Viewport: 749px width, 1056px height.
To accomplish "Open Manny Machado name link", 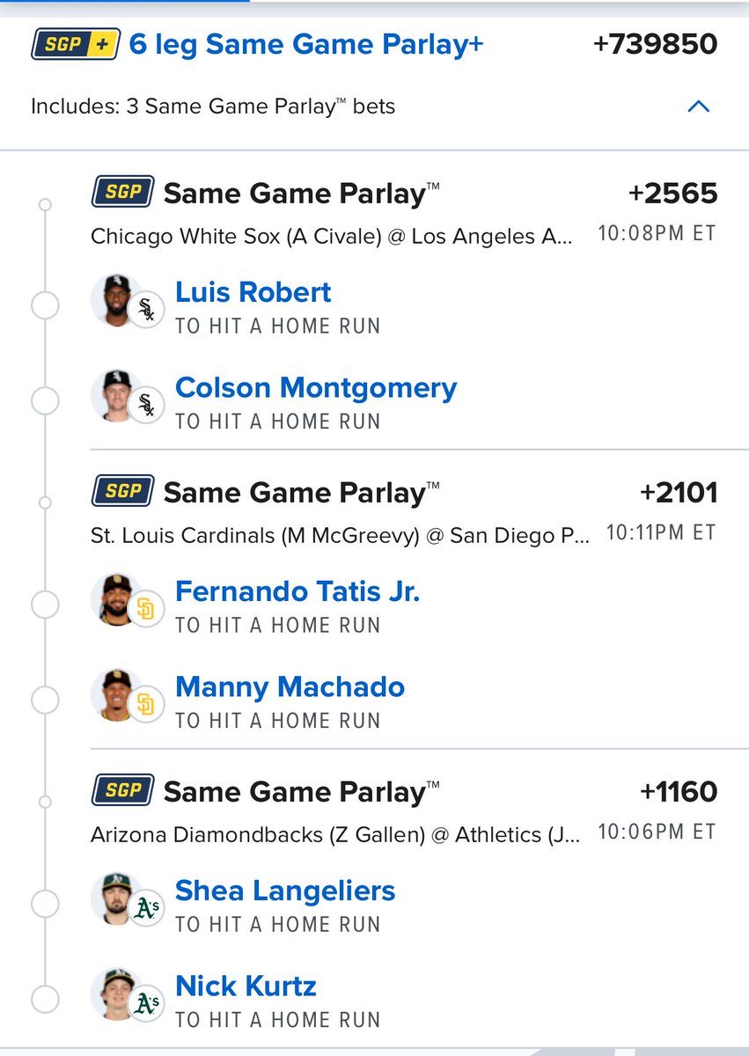I will click(290, 686).
